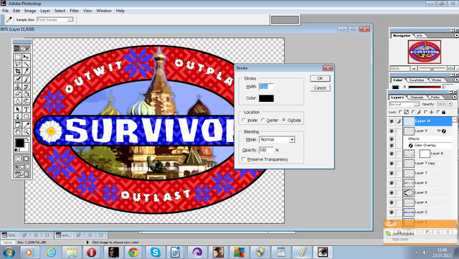Click OK in the Stroke dialog

320,78
